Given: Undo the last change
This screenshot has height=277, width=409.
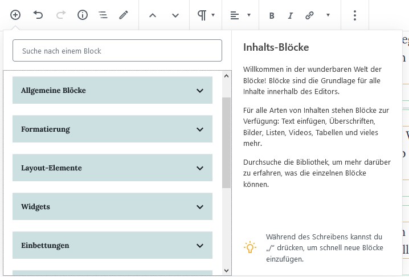Looking at the screenshot, I should click(x=38, y=15).
